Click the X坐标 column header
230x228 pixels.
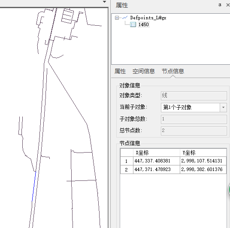(x=157, y=153)
